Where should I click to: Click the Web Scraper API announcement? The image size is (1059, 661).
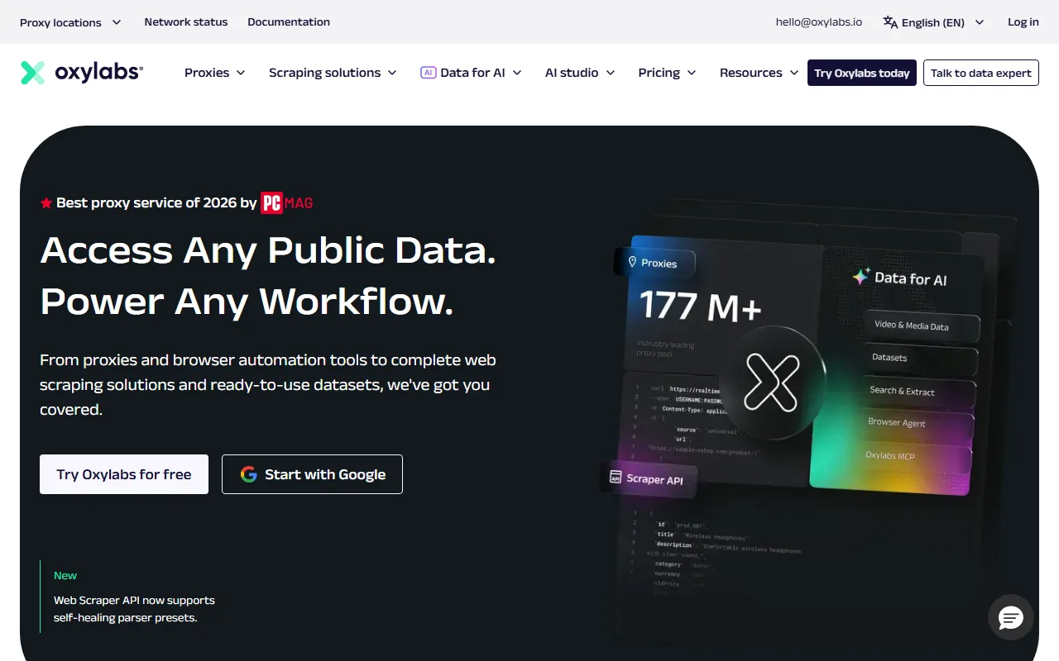[x=134, y=608]
